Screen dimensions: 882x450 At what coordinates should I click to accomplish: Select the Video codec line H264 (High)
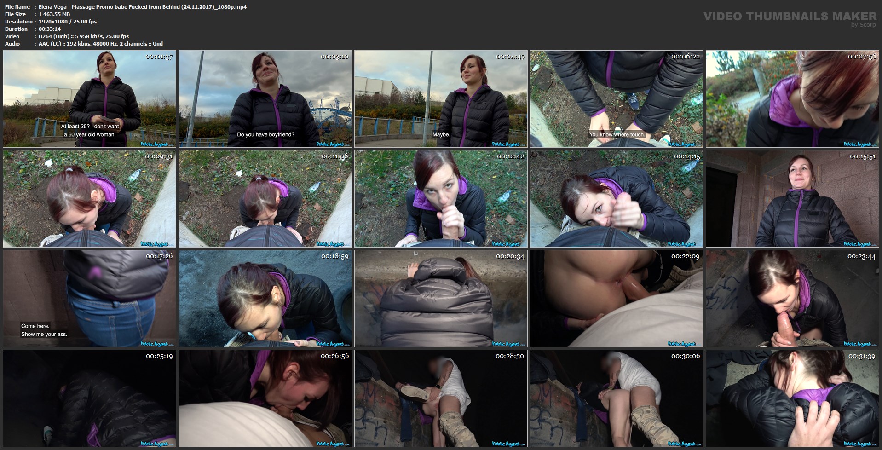[x=84, y=36]
